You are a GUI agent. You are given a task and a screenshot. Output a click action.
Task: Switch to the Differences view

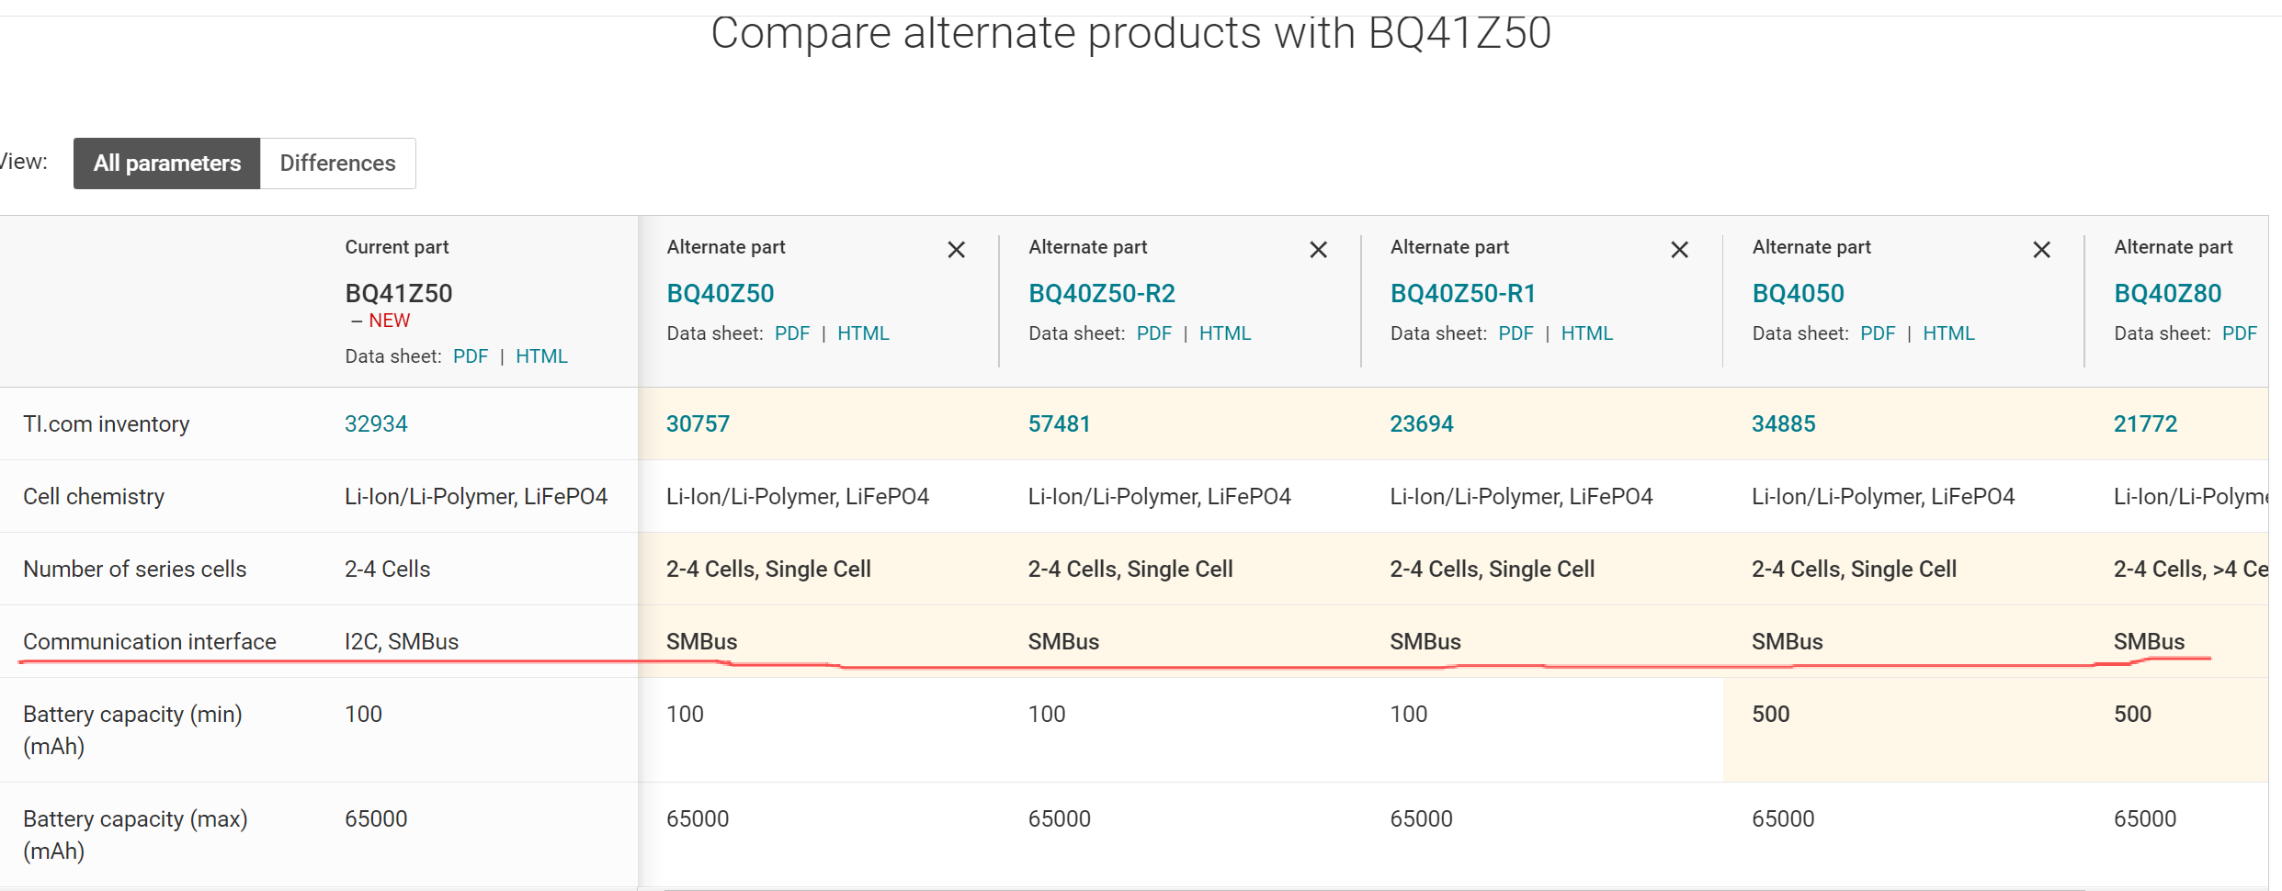337,164
